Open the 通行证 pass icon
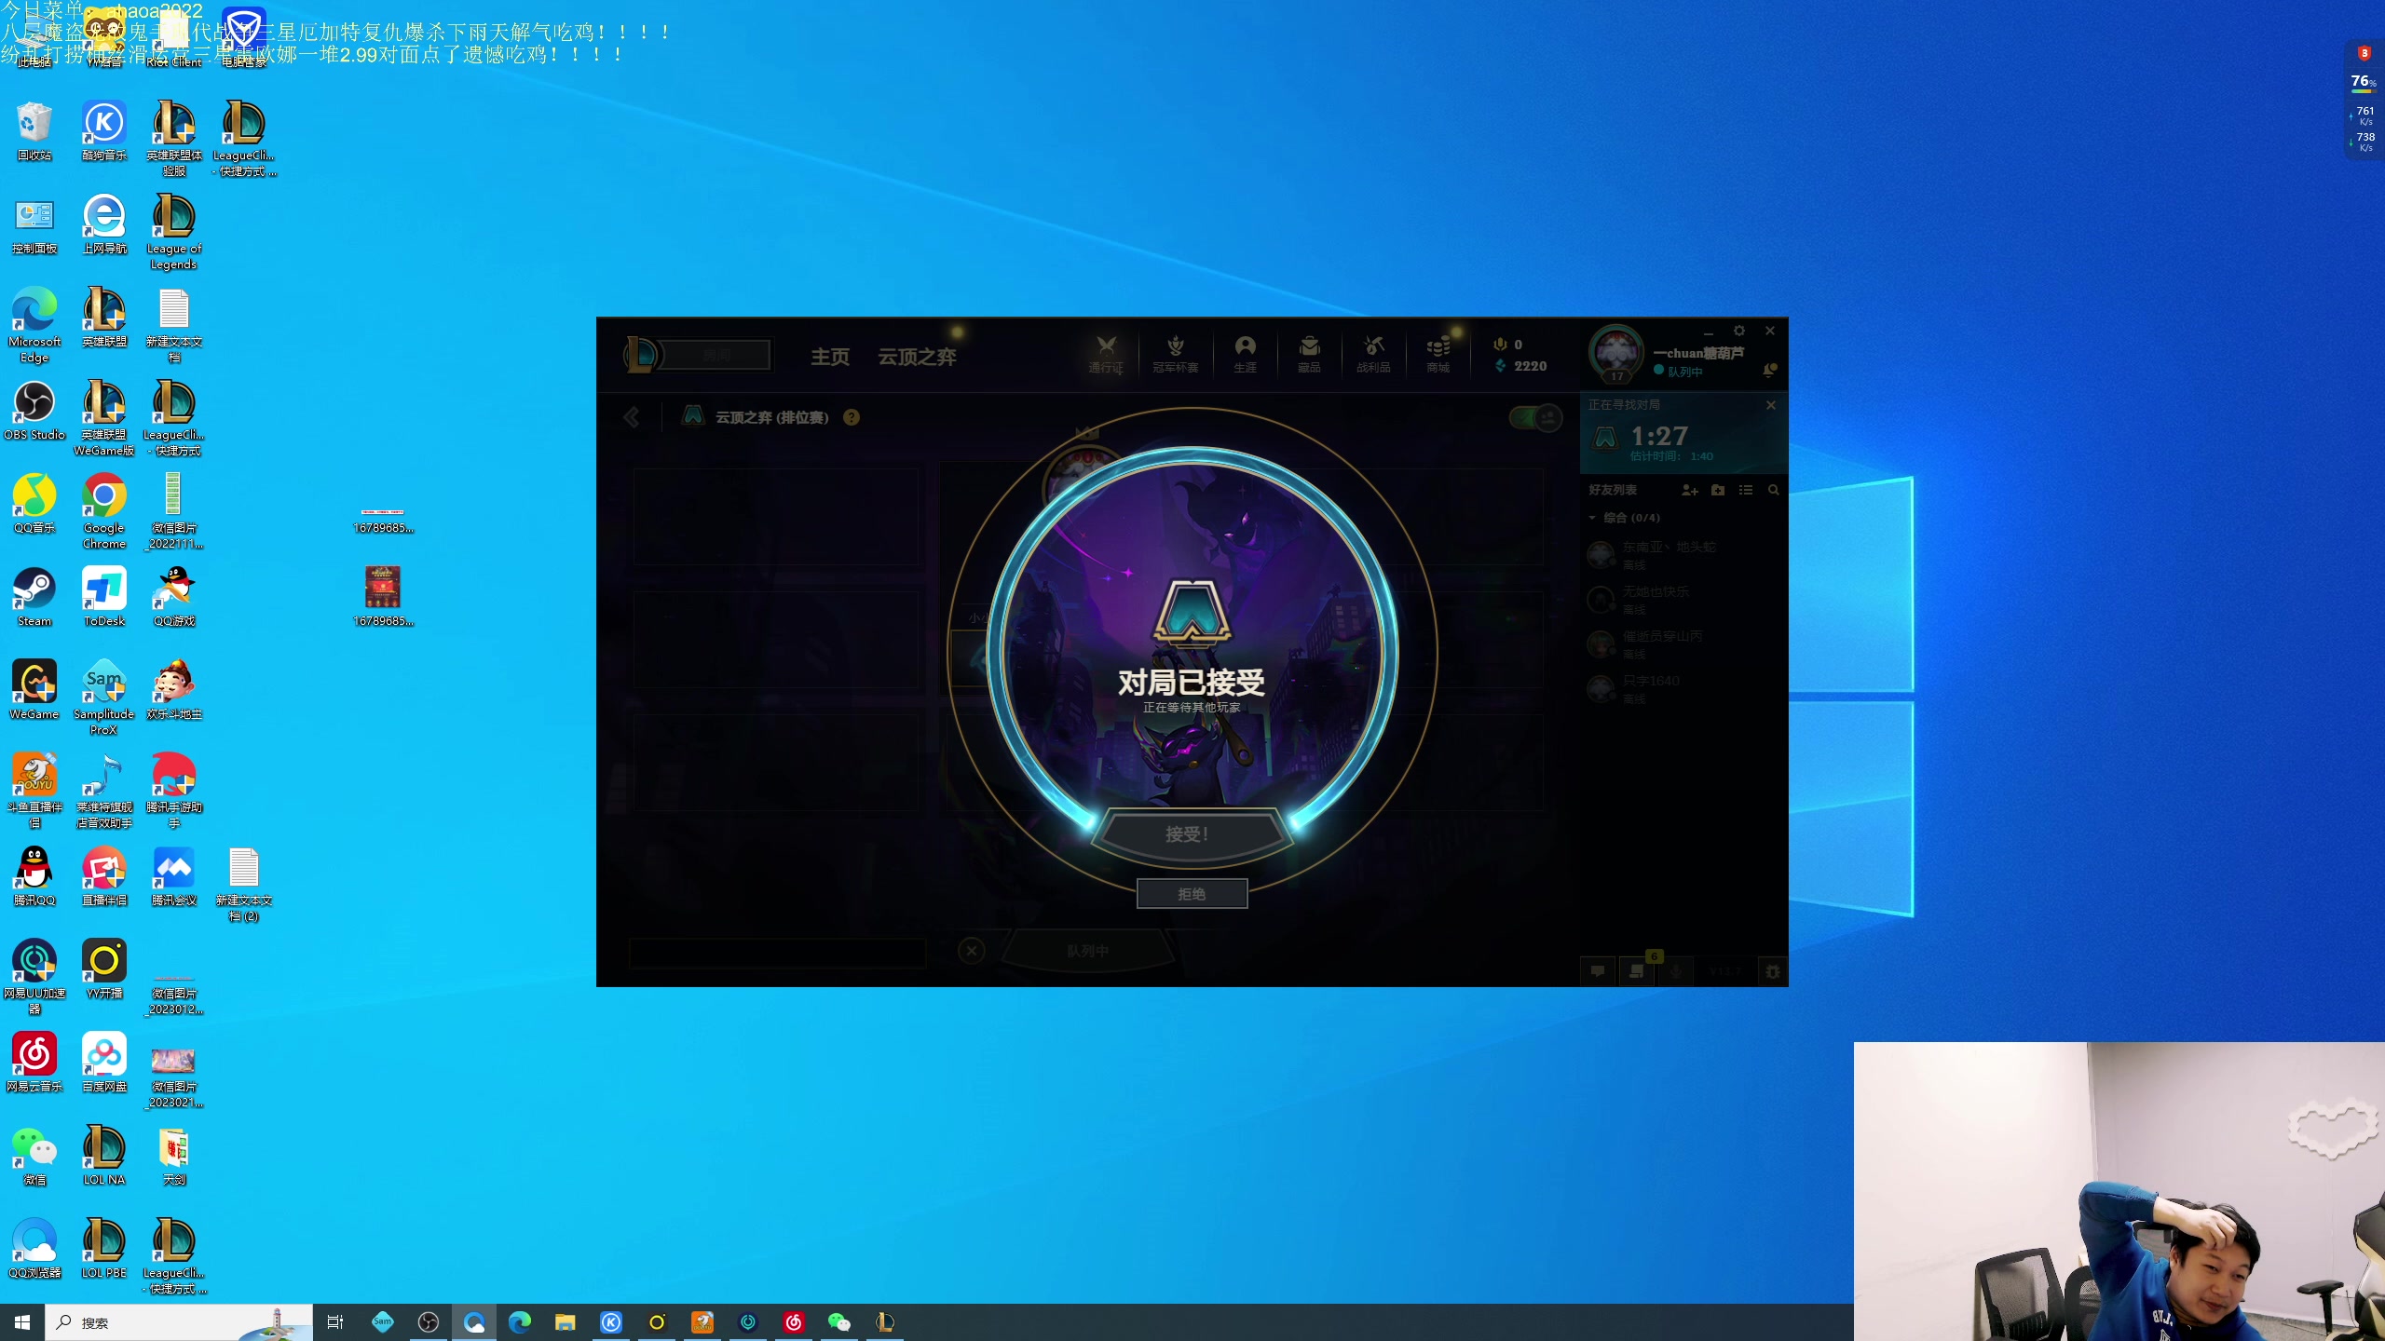 tap(1106, 355)
